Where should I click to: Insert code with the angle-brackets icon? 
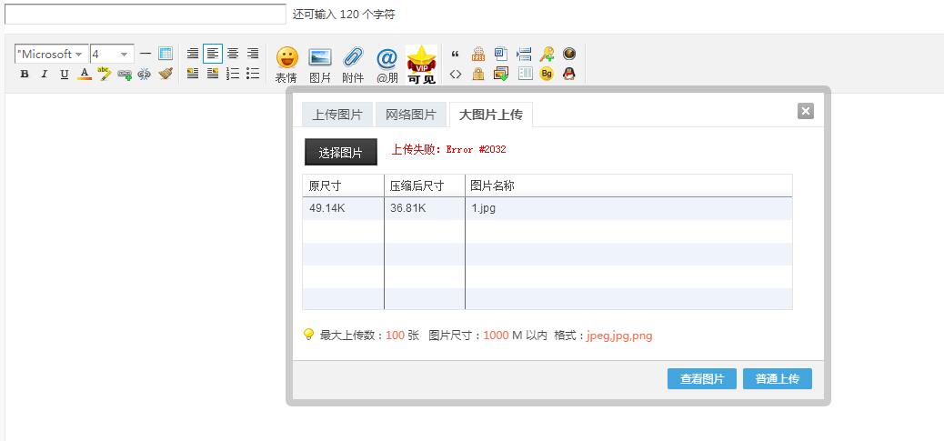(x=456, y=74)
